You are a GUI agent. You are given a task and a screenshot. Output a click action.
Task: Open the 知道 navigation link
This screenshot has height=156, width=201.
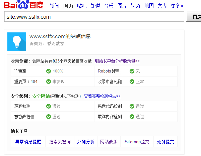95,6
